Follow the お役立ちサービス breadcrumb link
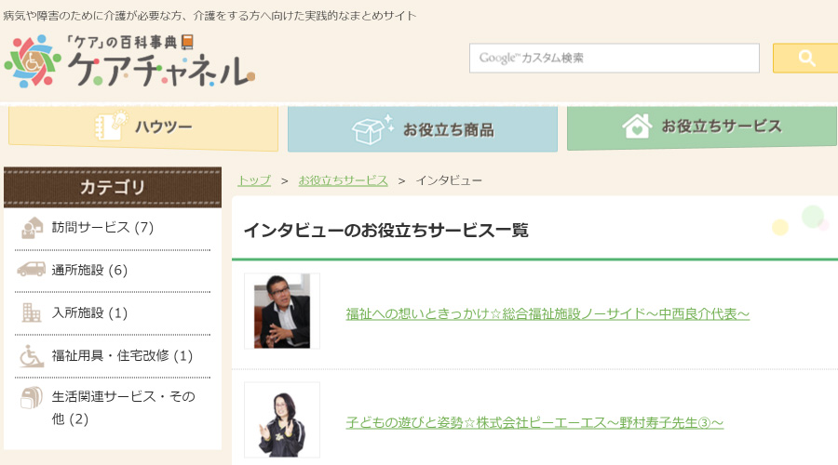This screenshot has width=838, height=465. click(343, 180)
